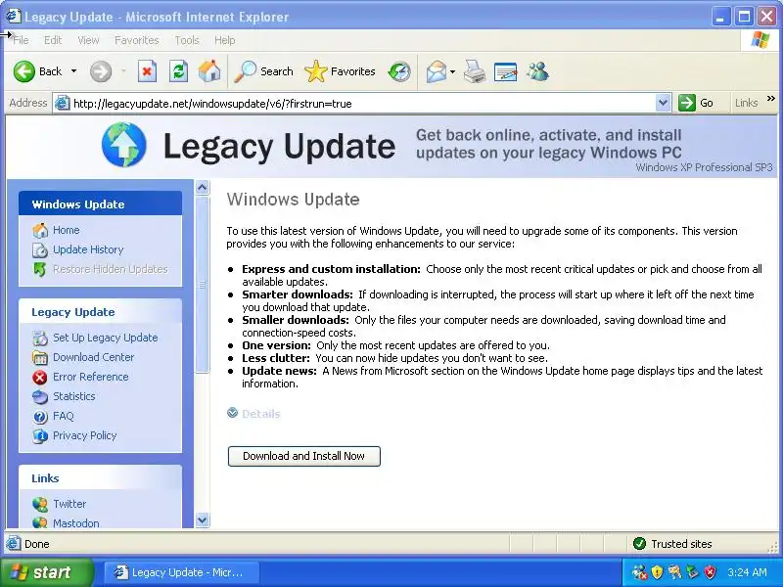Expand the Links toolbar chevron

(x=771, y=99)
